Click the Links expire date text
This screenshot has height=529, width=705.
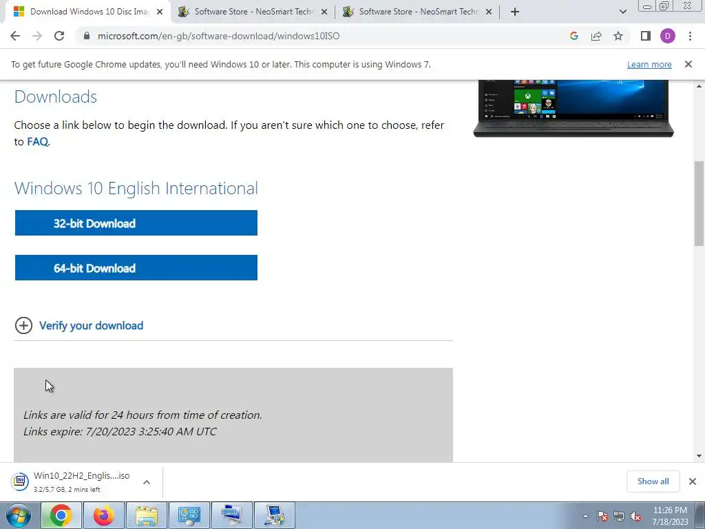[x=120, y=431]
